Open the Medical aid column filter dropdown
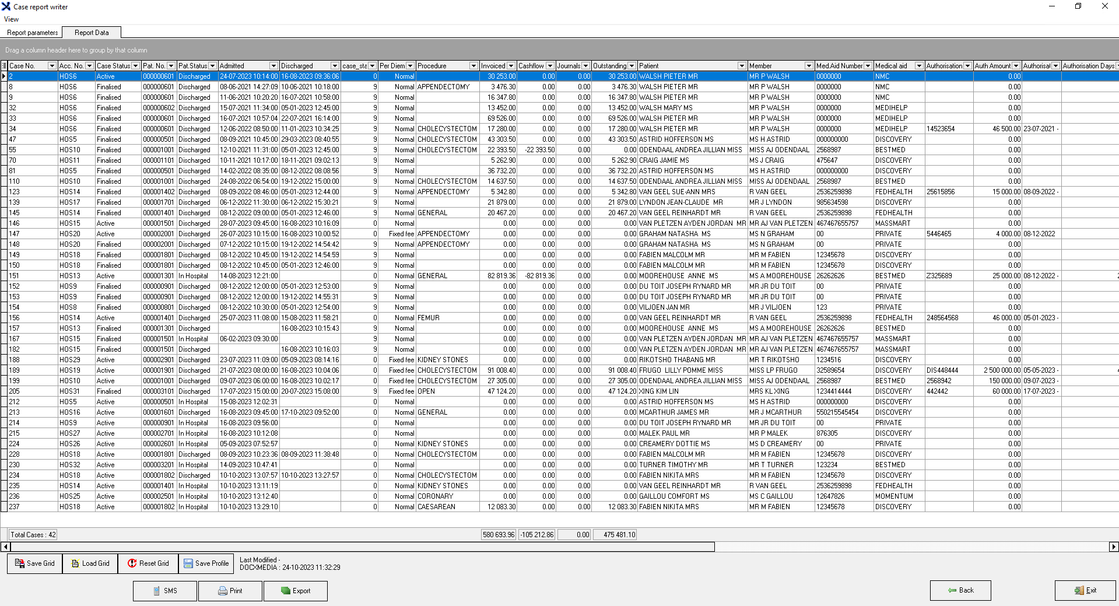This screenshot has width=1119, height=606. 919,66
